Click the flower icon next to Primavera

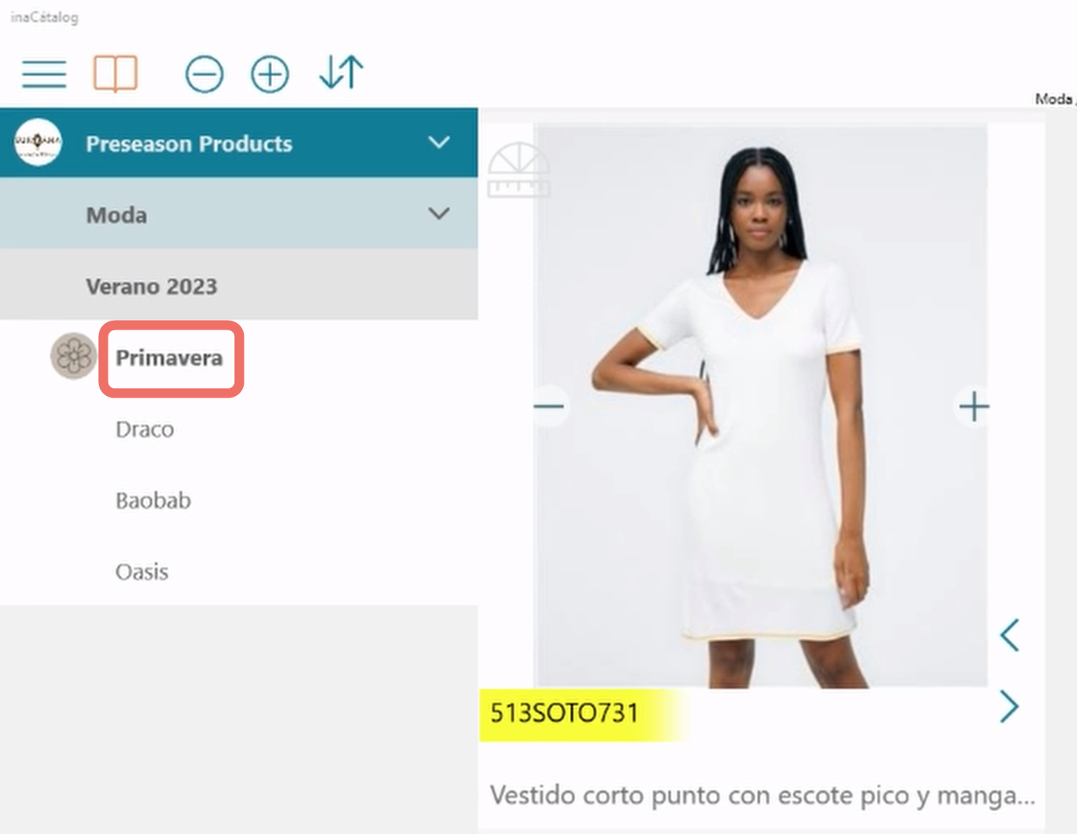(74, 355)
